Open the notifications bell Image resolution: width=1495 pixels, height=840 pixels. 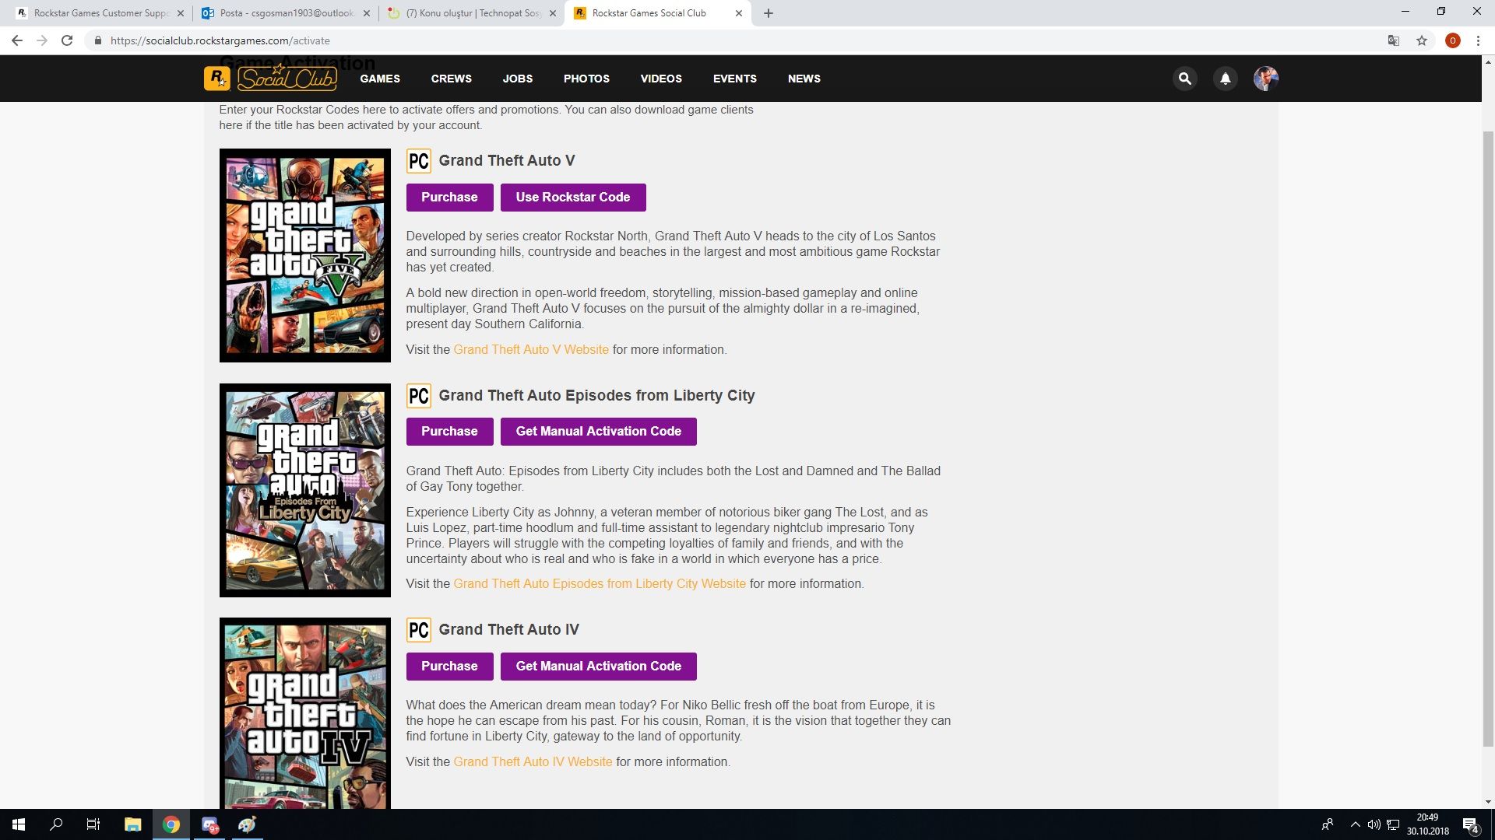tap(1225, 79)
